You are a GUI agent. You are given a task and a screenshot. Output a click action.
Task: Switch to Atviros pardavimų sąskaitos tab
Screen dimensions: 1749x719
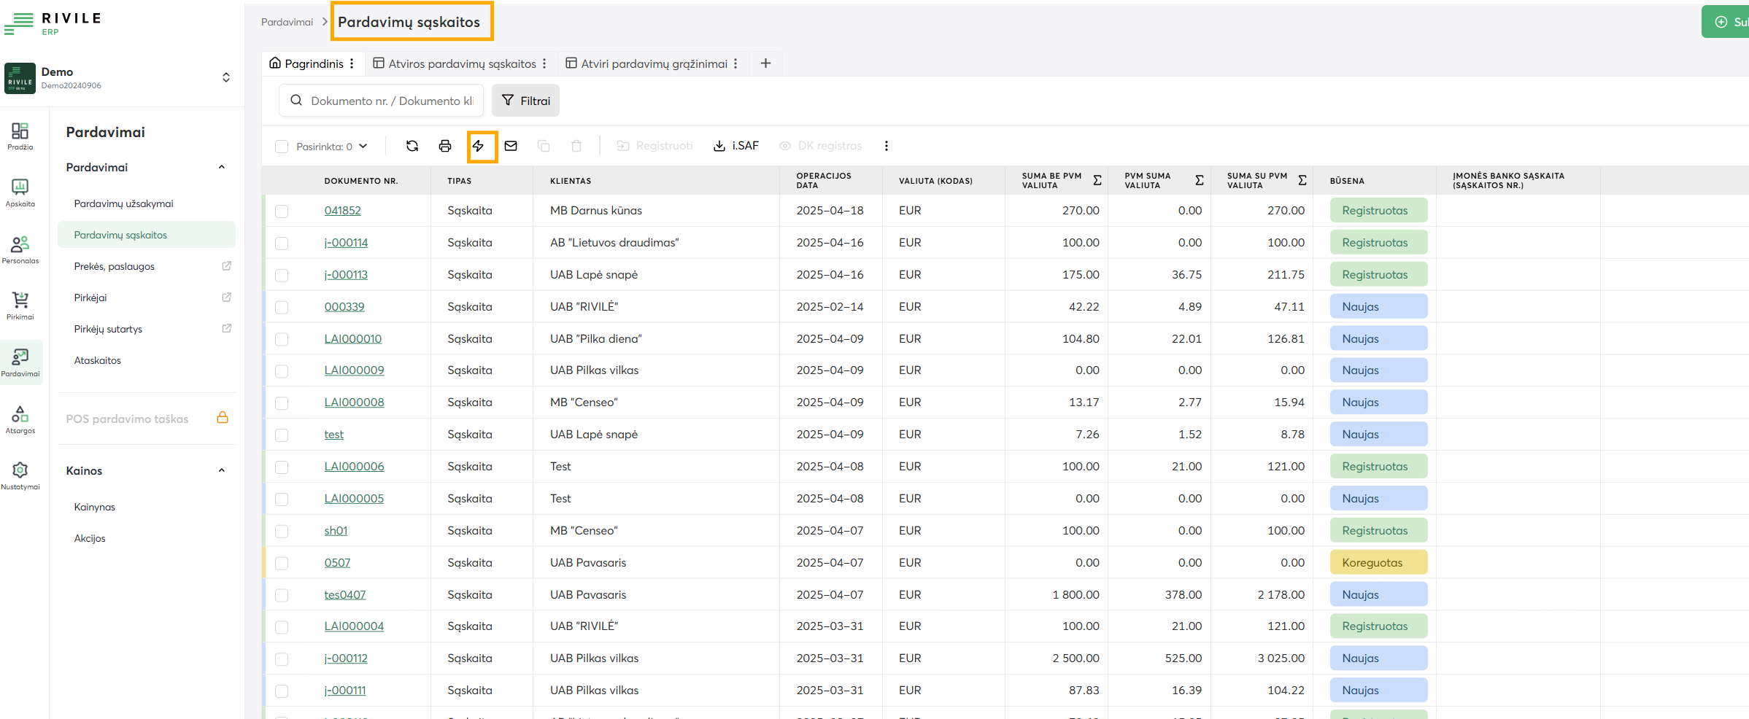[x=462, y=63]
